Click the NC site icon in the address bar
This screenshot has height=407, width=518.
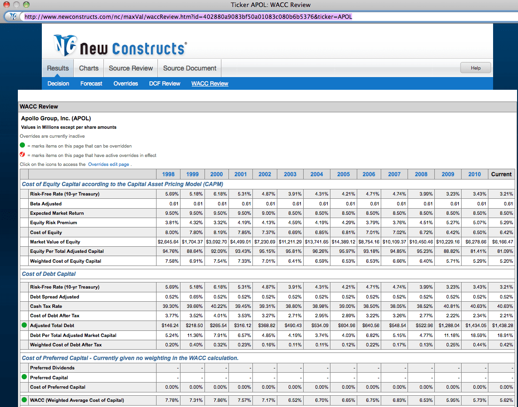point(13,16)
